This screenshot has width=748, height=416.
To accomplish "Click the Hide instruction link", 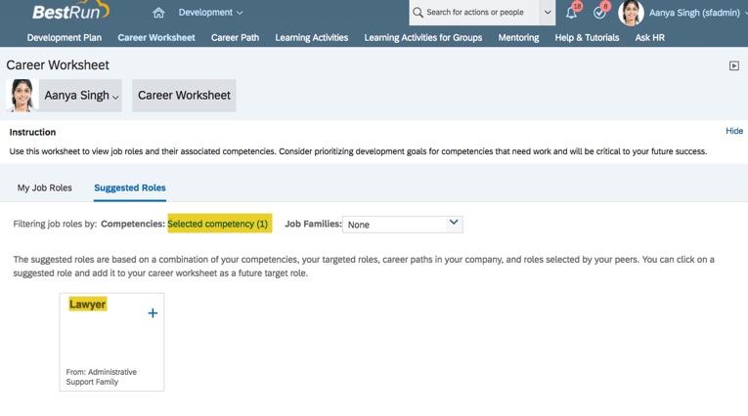I will coord(733,131).
